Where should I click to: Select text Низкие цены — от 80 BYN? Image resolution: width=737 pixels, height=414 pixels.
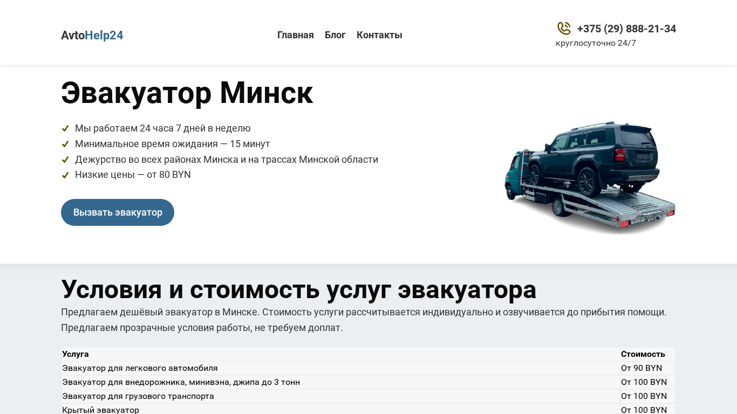pos(133,175)
